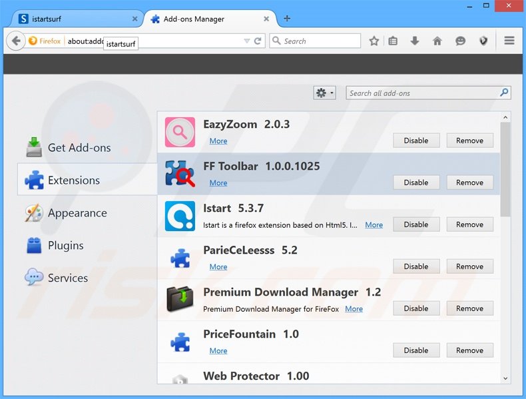Viewport: 526px width, 399px height.
Task: Open the Appearance category
Action: point(87,212)
